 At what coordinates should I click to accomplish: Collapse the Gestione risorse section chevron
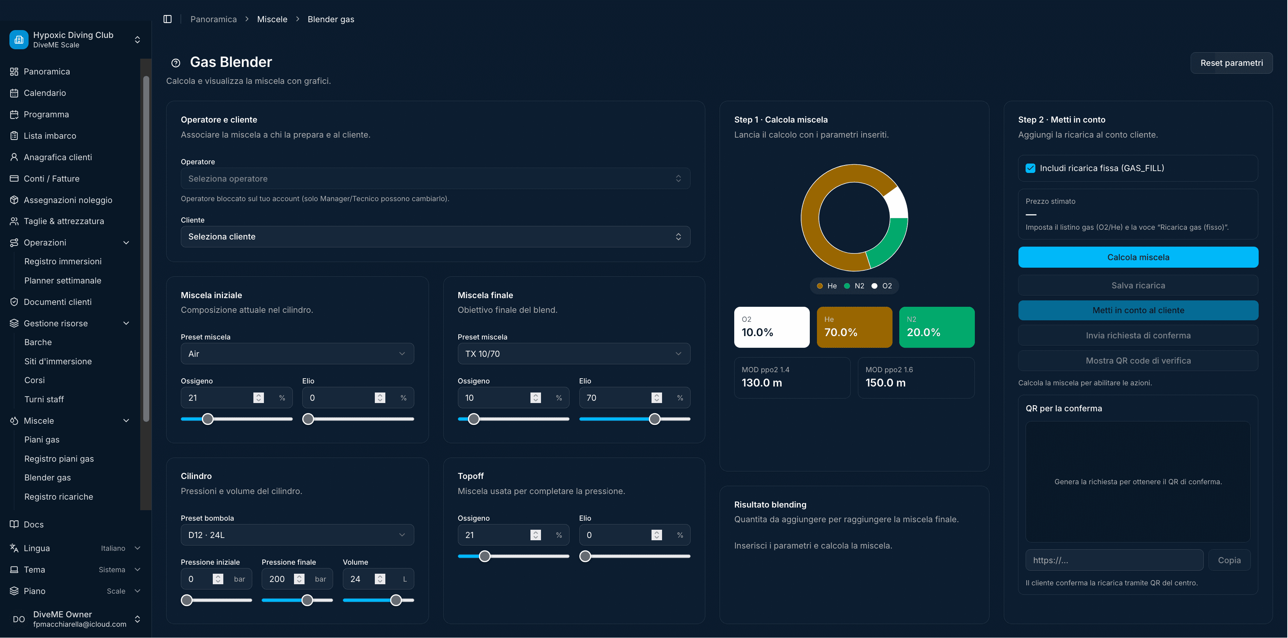pos(126,323)
